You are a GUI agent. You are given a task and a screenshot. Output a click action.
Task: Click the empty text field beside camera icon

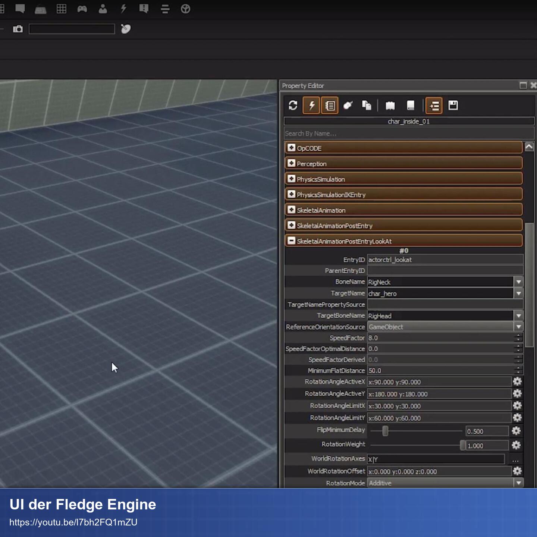coord(72,29)
